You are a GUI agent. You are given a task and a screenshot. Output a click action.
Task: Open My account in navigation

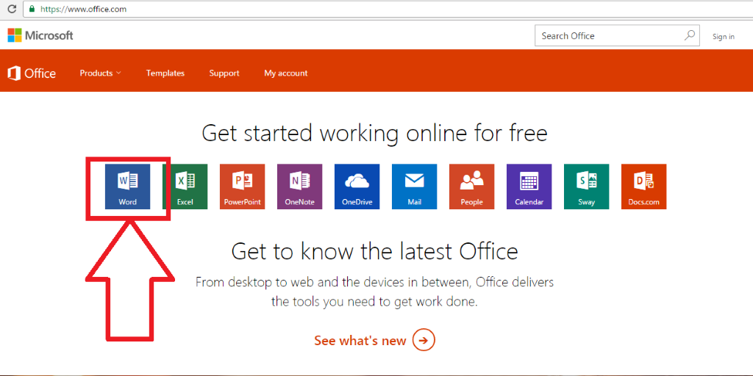click(x=286, y=73)
